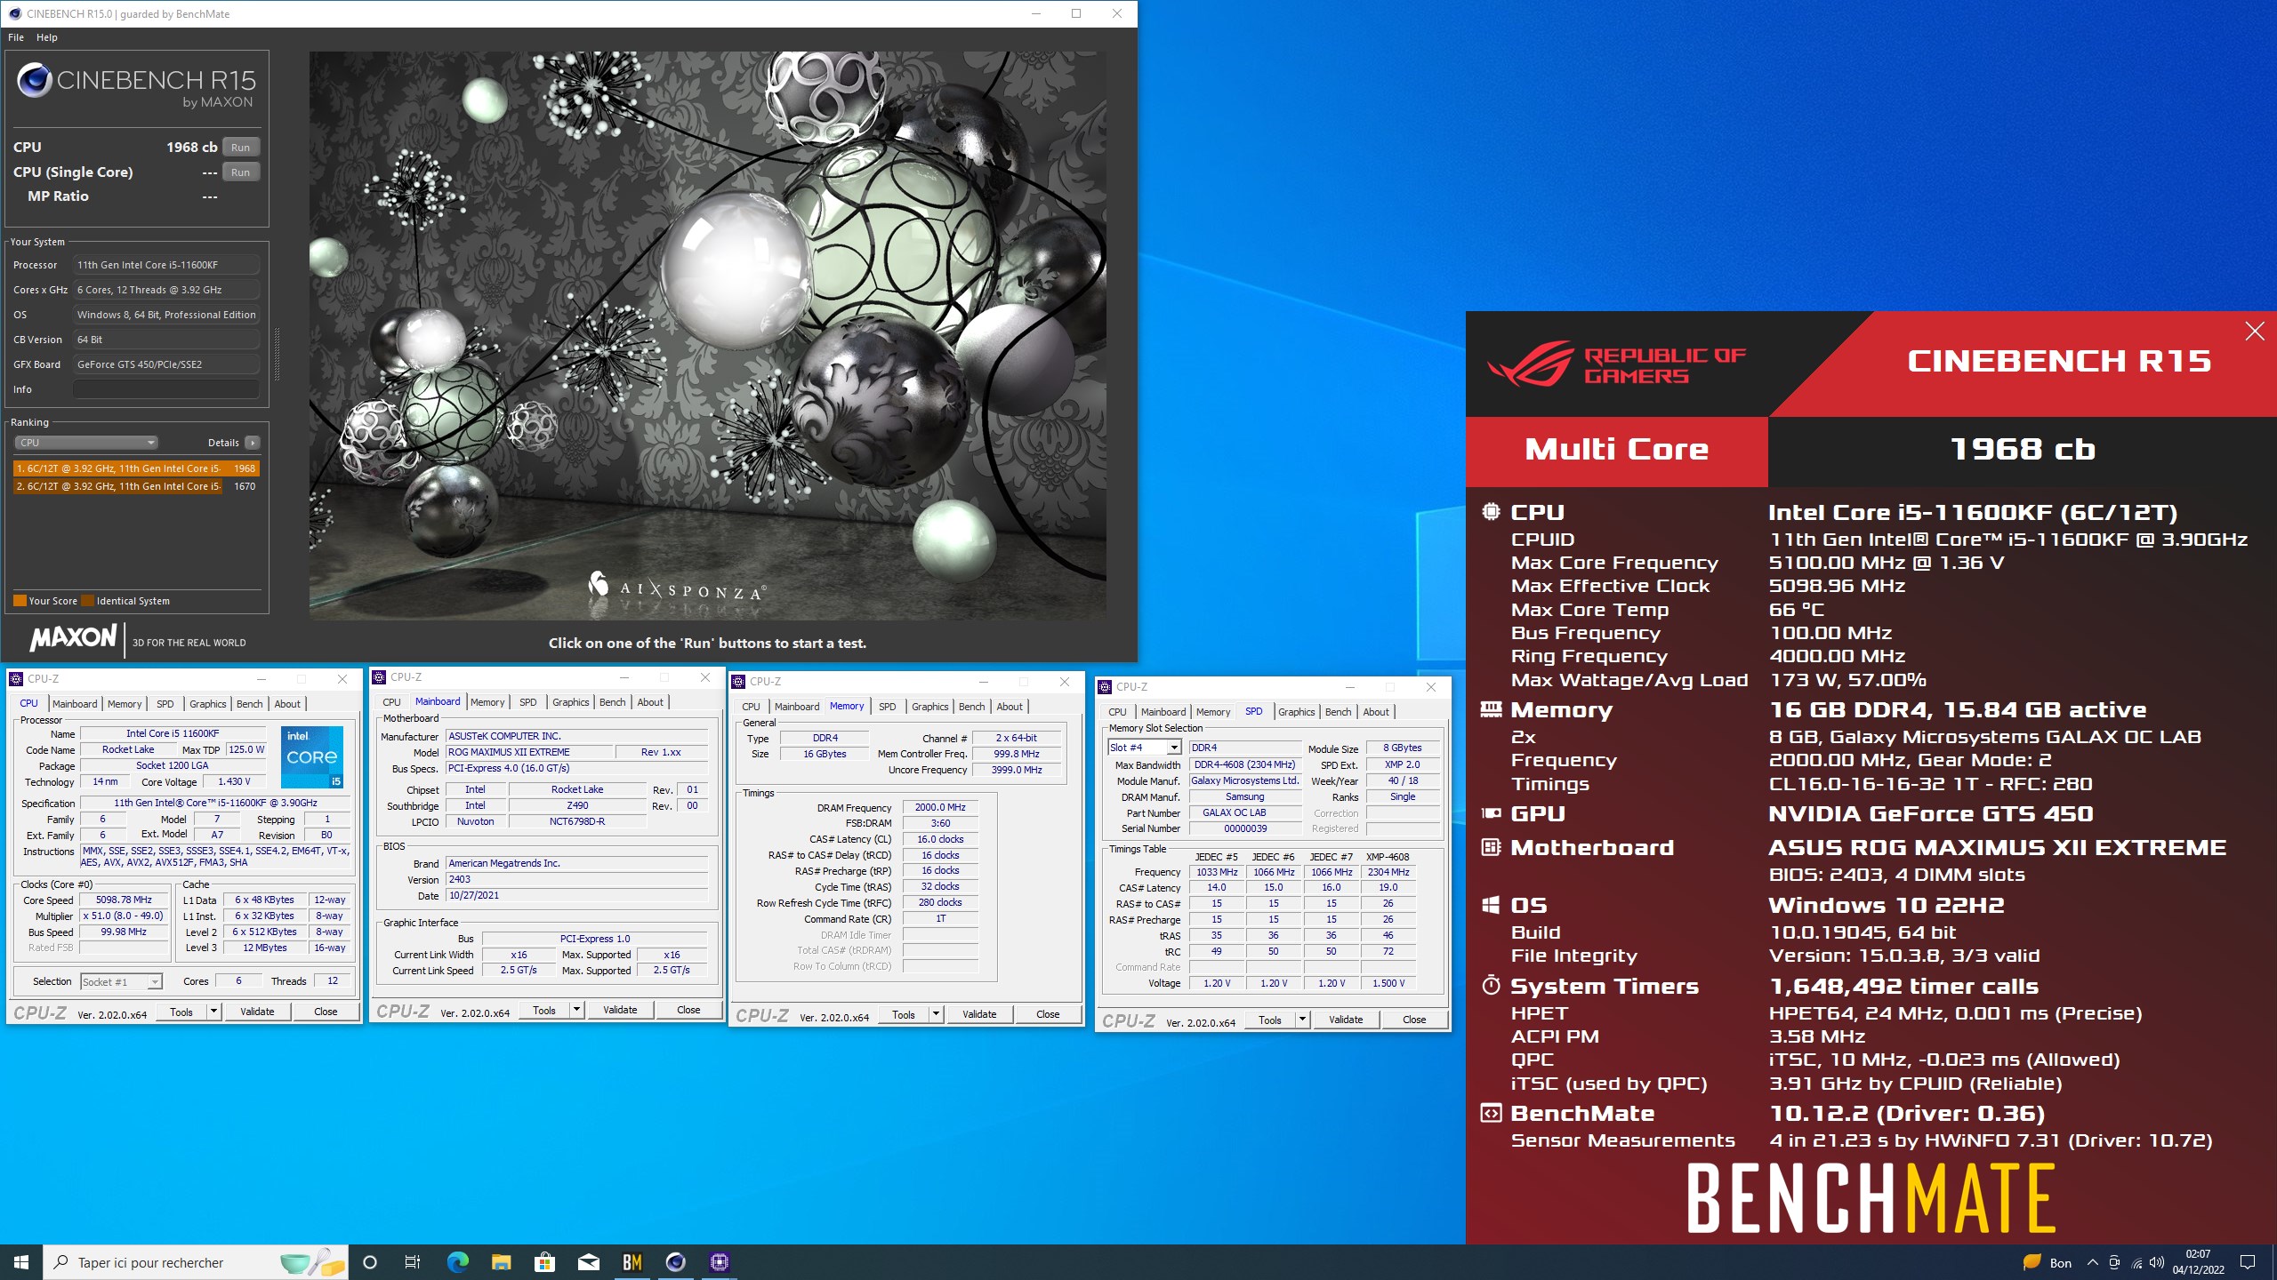Open Windows Start menu
The width and height of the screenshot is (2277, 1280).
coord(21,1262)
